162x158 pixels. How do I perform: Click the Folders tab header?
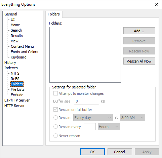(54, 14)
